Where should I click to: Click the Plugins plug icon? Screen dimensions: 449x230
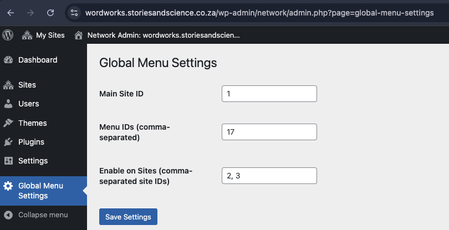(8, 142)
